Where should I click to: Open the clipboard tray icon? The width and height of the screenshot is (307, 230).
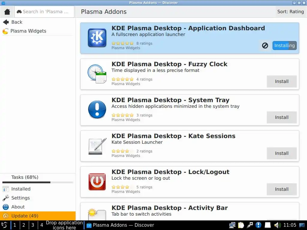241,225
